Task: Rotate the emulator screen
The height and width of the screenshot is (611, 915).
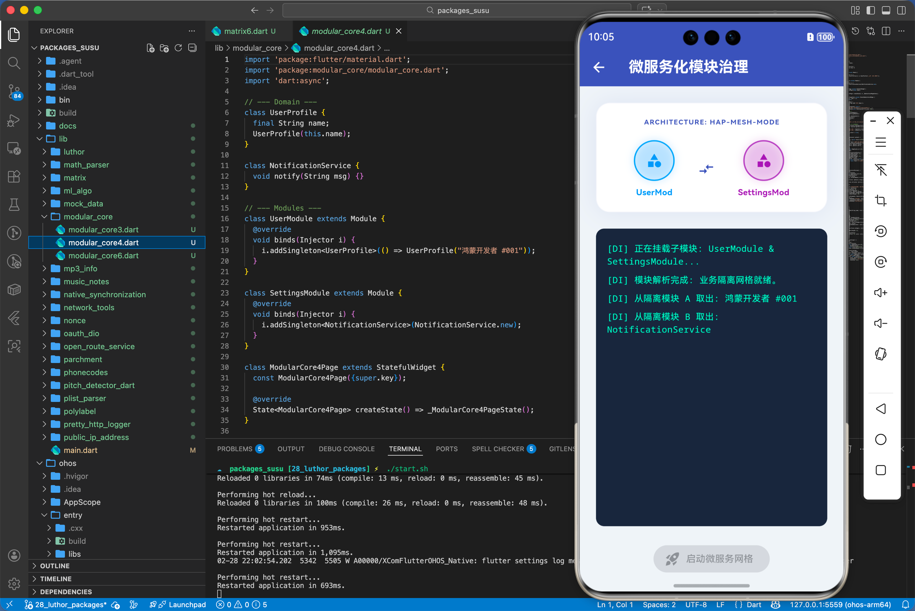Action: 881,354
